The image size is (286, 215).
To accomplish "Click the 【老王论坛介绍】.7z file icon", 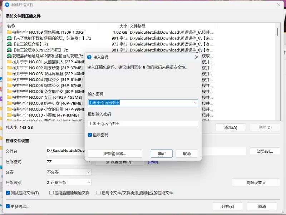I will (9, 44).
